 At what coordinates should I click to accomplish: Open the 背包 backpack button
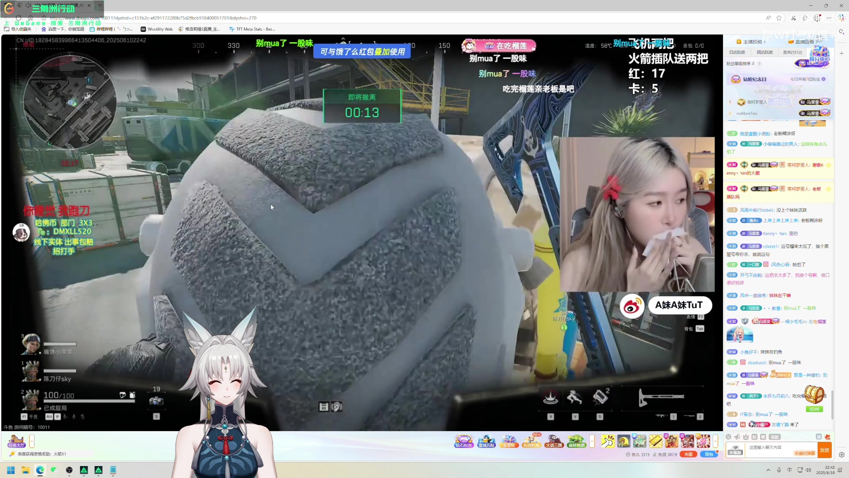pos(709,454)
